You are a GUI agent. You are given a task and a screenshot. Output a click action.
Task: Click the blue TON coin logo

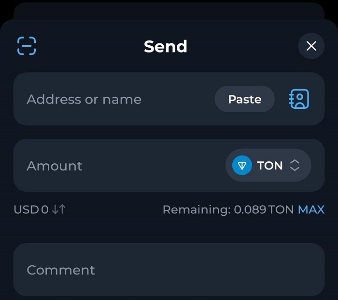[x=242, y=166]
